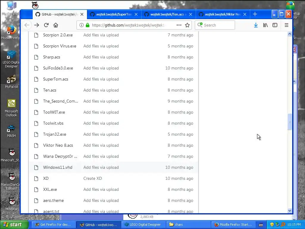305x229 pixels.
Task: Open Viktor Neo 8.acs file link
Action: (58, 146)
